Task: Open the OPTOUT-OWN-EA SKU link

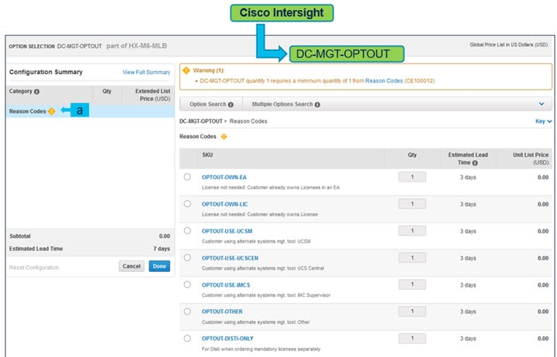Action: click(224, 178)
